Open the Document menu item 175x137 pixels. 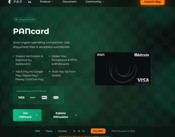[x=69, y=2]
